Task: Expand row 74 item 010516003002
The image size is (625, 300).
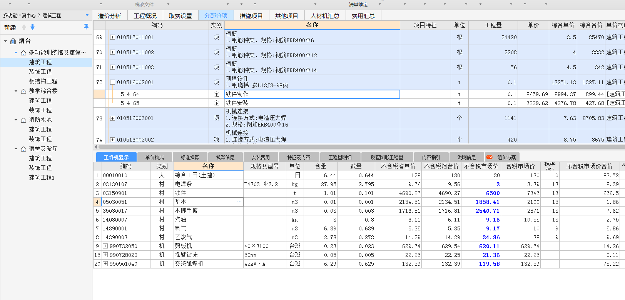Action: [112, 140]
